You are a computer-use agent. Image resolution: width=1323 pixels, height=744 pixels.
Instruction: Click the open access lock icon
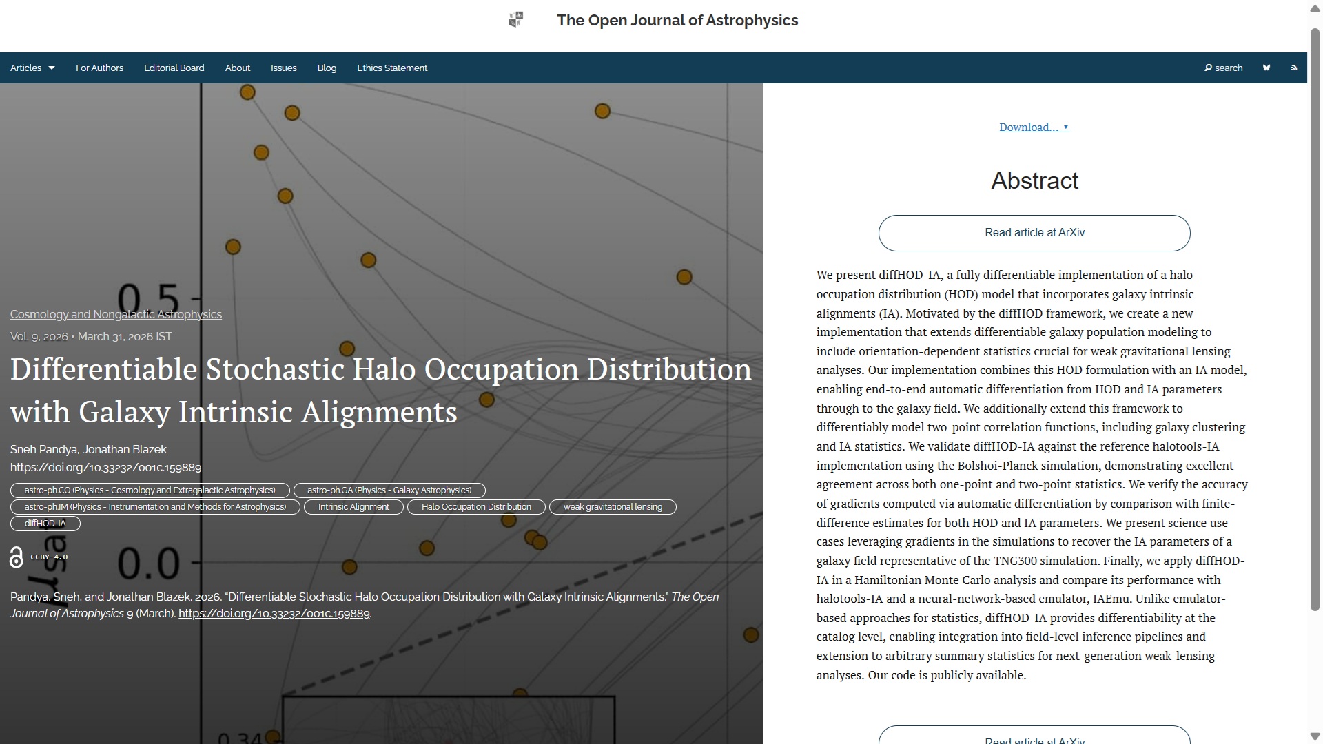pyautogui.click(x=17, y=557)
